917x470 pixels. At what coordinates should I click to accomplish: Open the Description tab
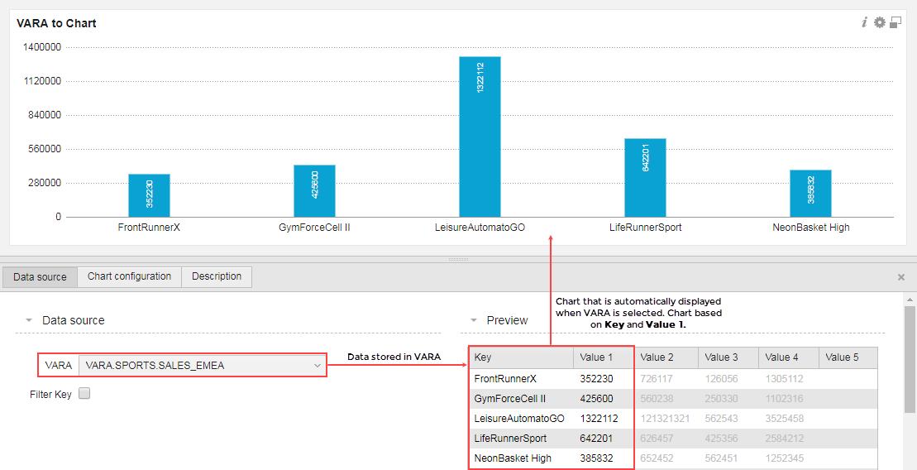coord(217,277)
